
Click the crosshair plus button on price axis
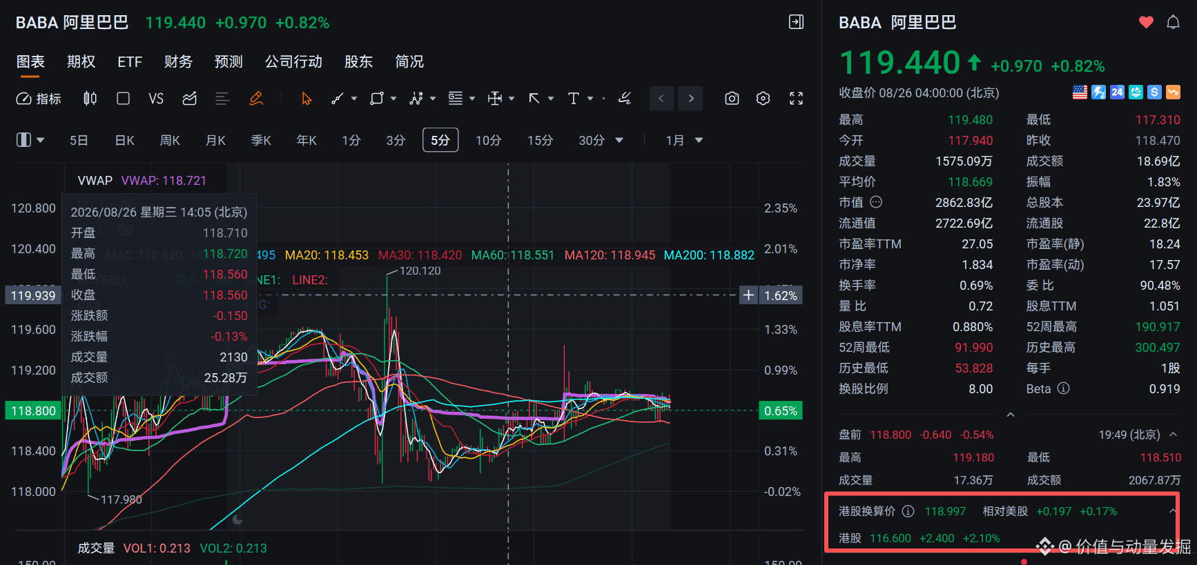(748, 295)
